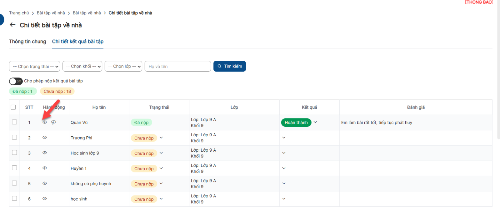View submission of không có phụ huynh
The image size is (500, 207).
pyautogui.click(x=45, y=183)
